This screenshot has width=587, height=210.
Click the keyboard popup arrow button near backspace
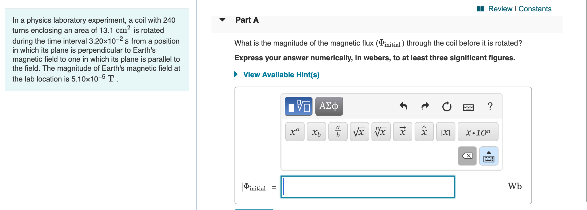[489, 156]
